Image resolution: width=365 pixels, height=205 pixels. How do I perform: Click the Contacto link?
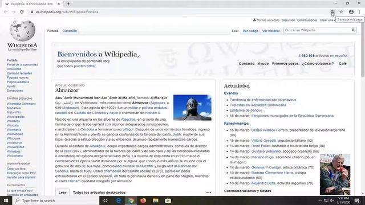point(246,63)
